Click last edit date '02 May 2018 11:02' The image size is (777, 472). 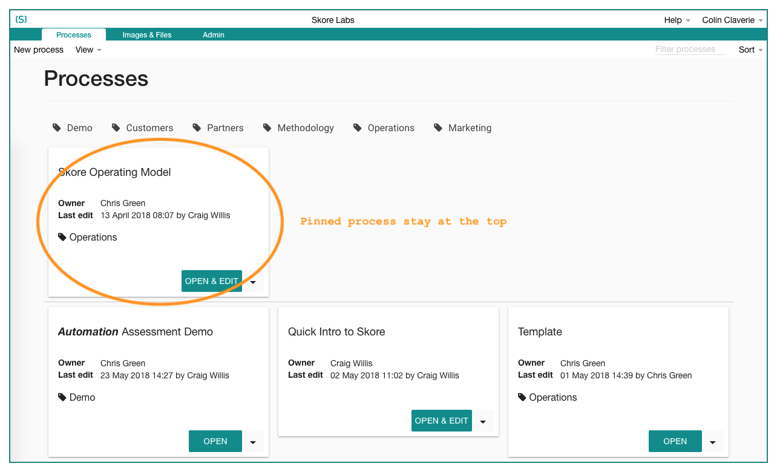367,375
